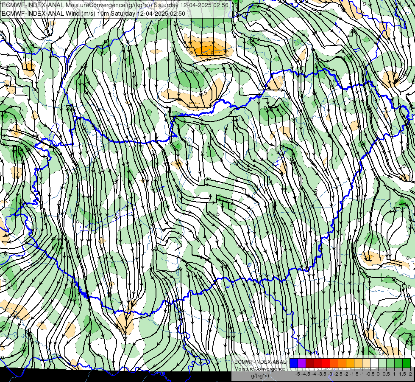415x382 pixels.
Task: Click the g/(kg*s) unit label in legend
Action: tap(260, 376)
